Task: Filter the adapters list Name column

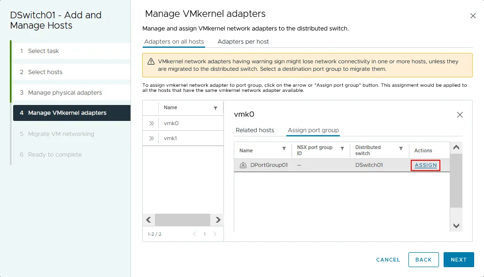Action: tap(215, 108)
